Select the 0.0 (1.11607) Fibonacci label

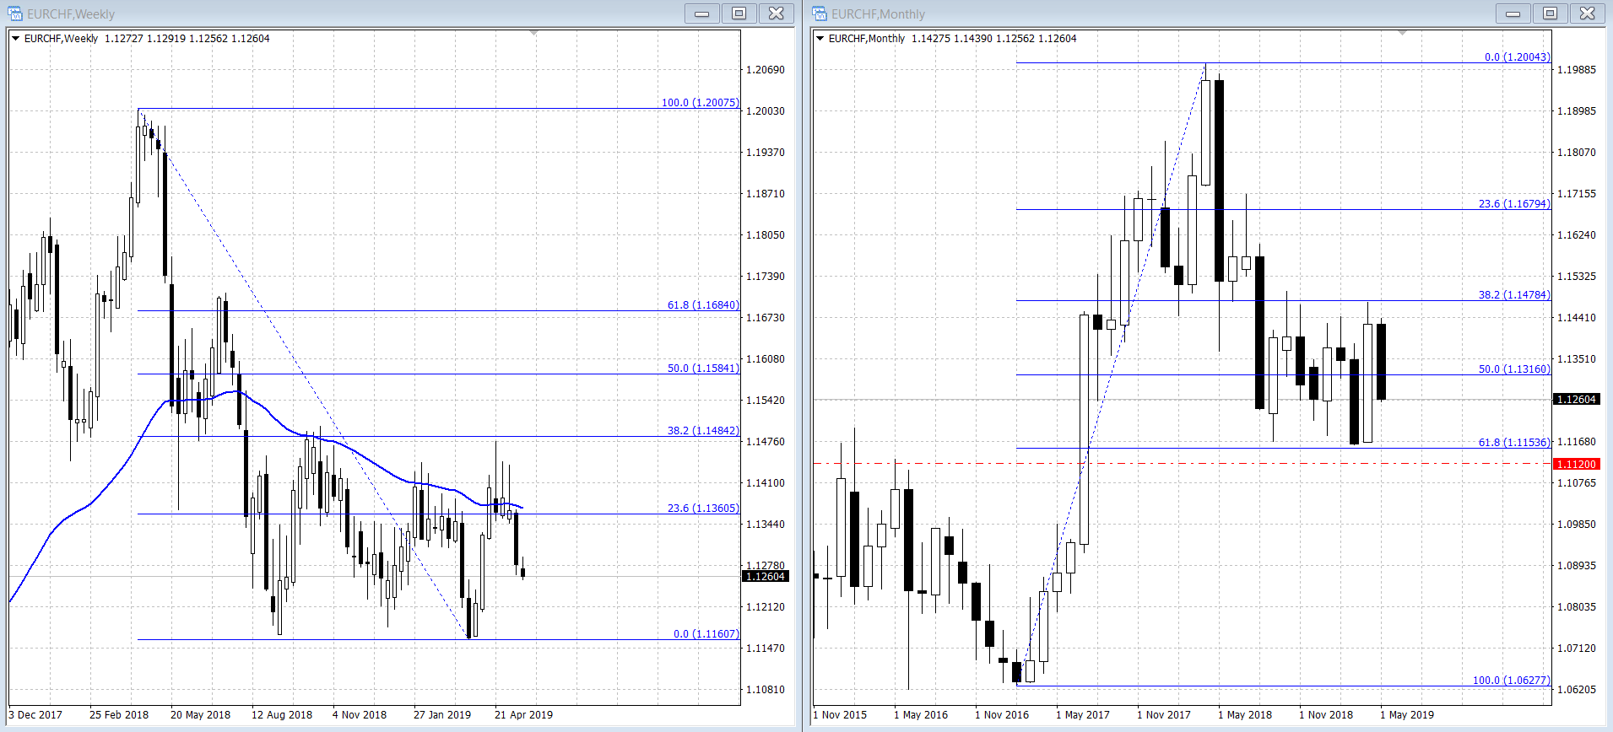point(706,633)
